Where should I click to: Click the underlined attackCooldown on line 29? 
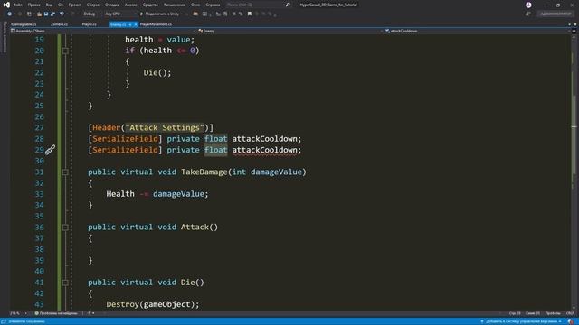(x=264, y=150)
